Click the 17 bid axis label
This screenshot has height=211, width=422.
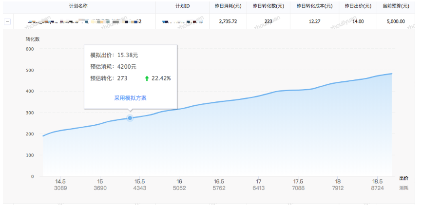[x=259, y=181]
